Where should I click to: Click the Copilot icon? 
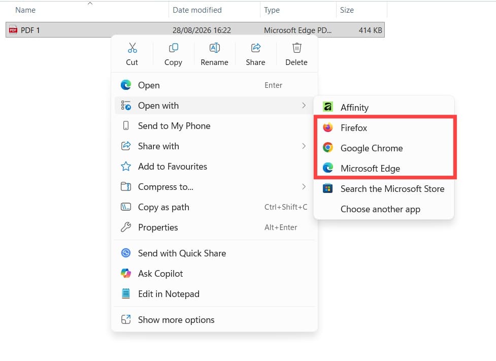point(126,273)
